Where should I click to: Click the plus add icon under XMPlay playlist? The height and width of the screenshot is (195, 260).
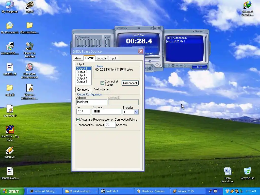tap(177, 66)
